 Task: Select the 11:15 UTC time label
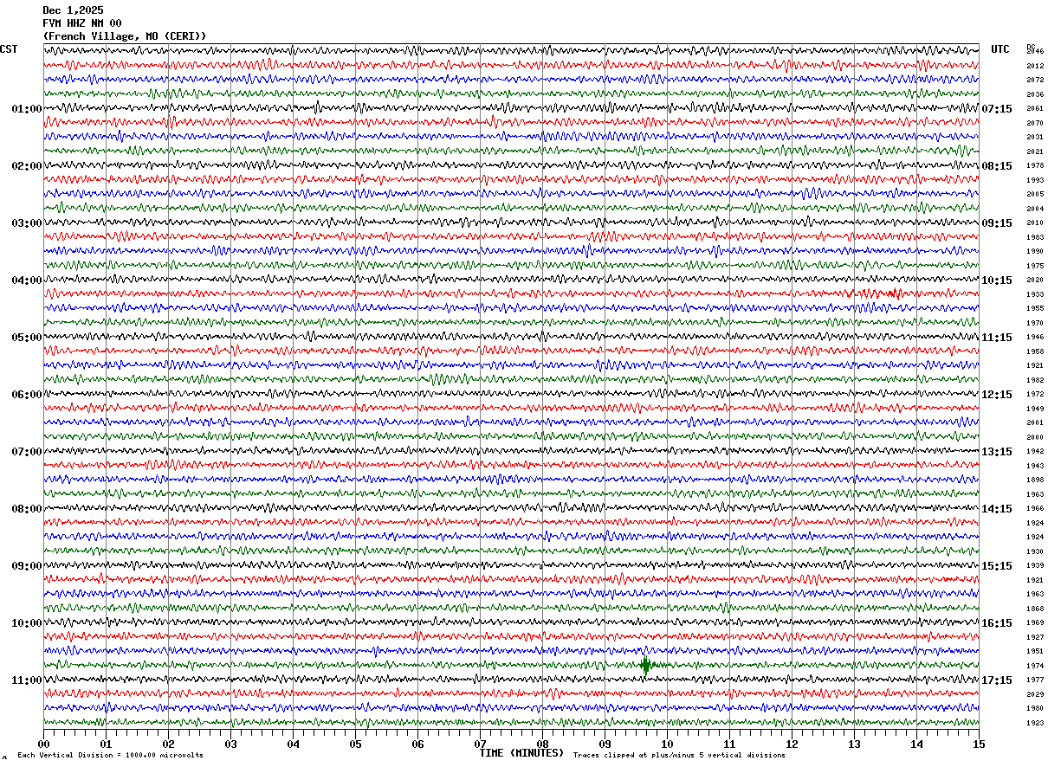[997, 338]
